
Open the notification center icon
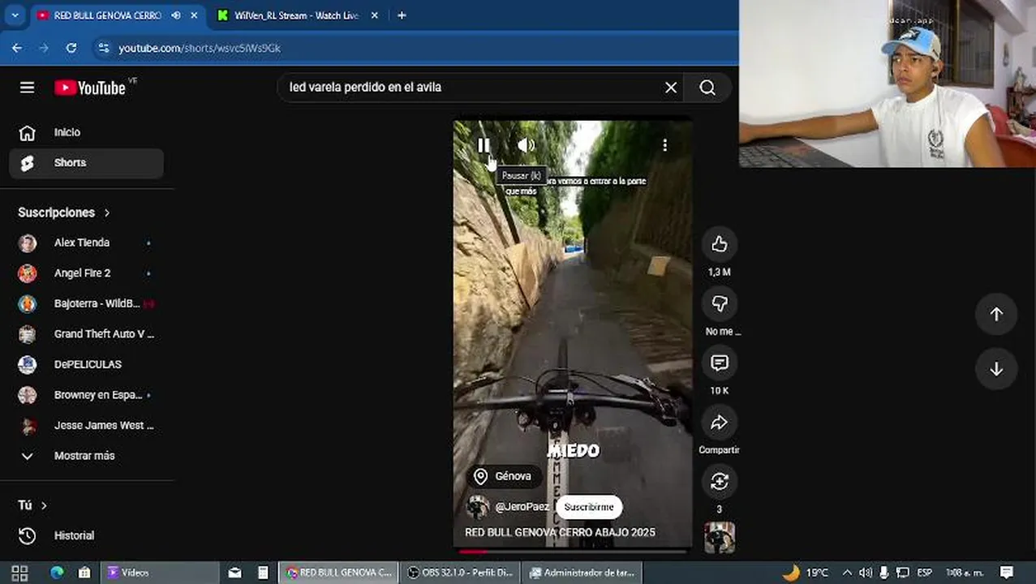1007,573
